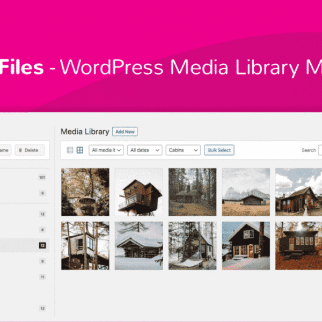Select the dark cabin with red windows thumbnail

246,246
